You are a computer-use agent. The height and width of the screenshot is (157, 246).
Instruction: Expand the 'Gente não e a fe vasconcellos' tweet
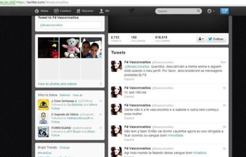click(x=129, y=118)
